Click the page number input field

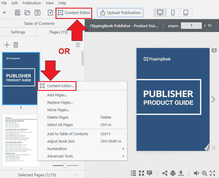[191, 26]
